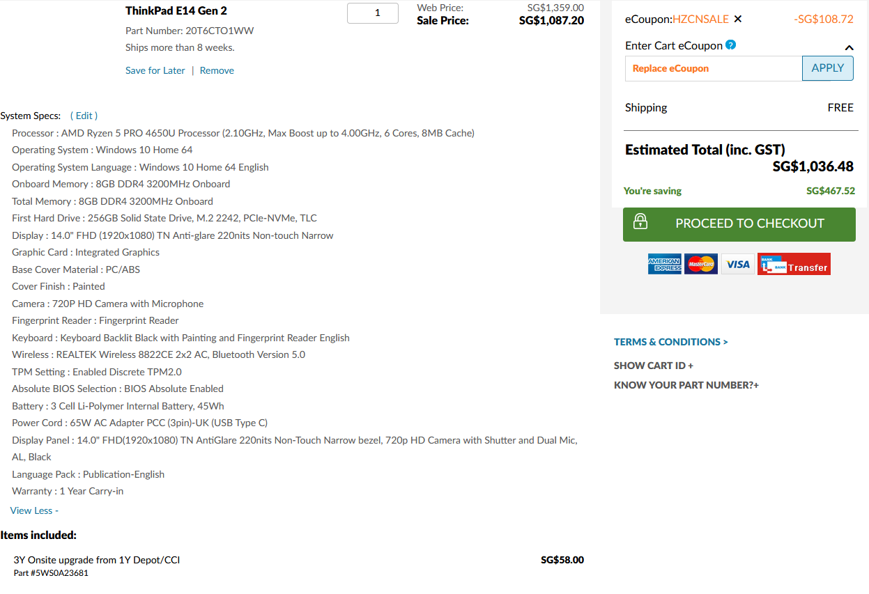The height and width of the screenshot is (594, 869).
Task: Edit the system specs
Action: click(x=84, y=116)
